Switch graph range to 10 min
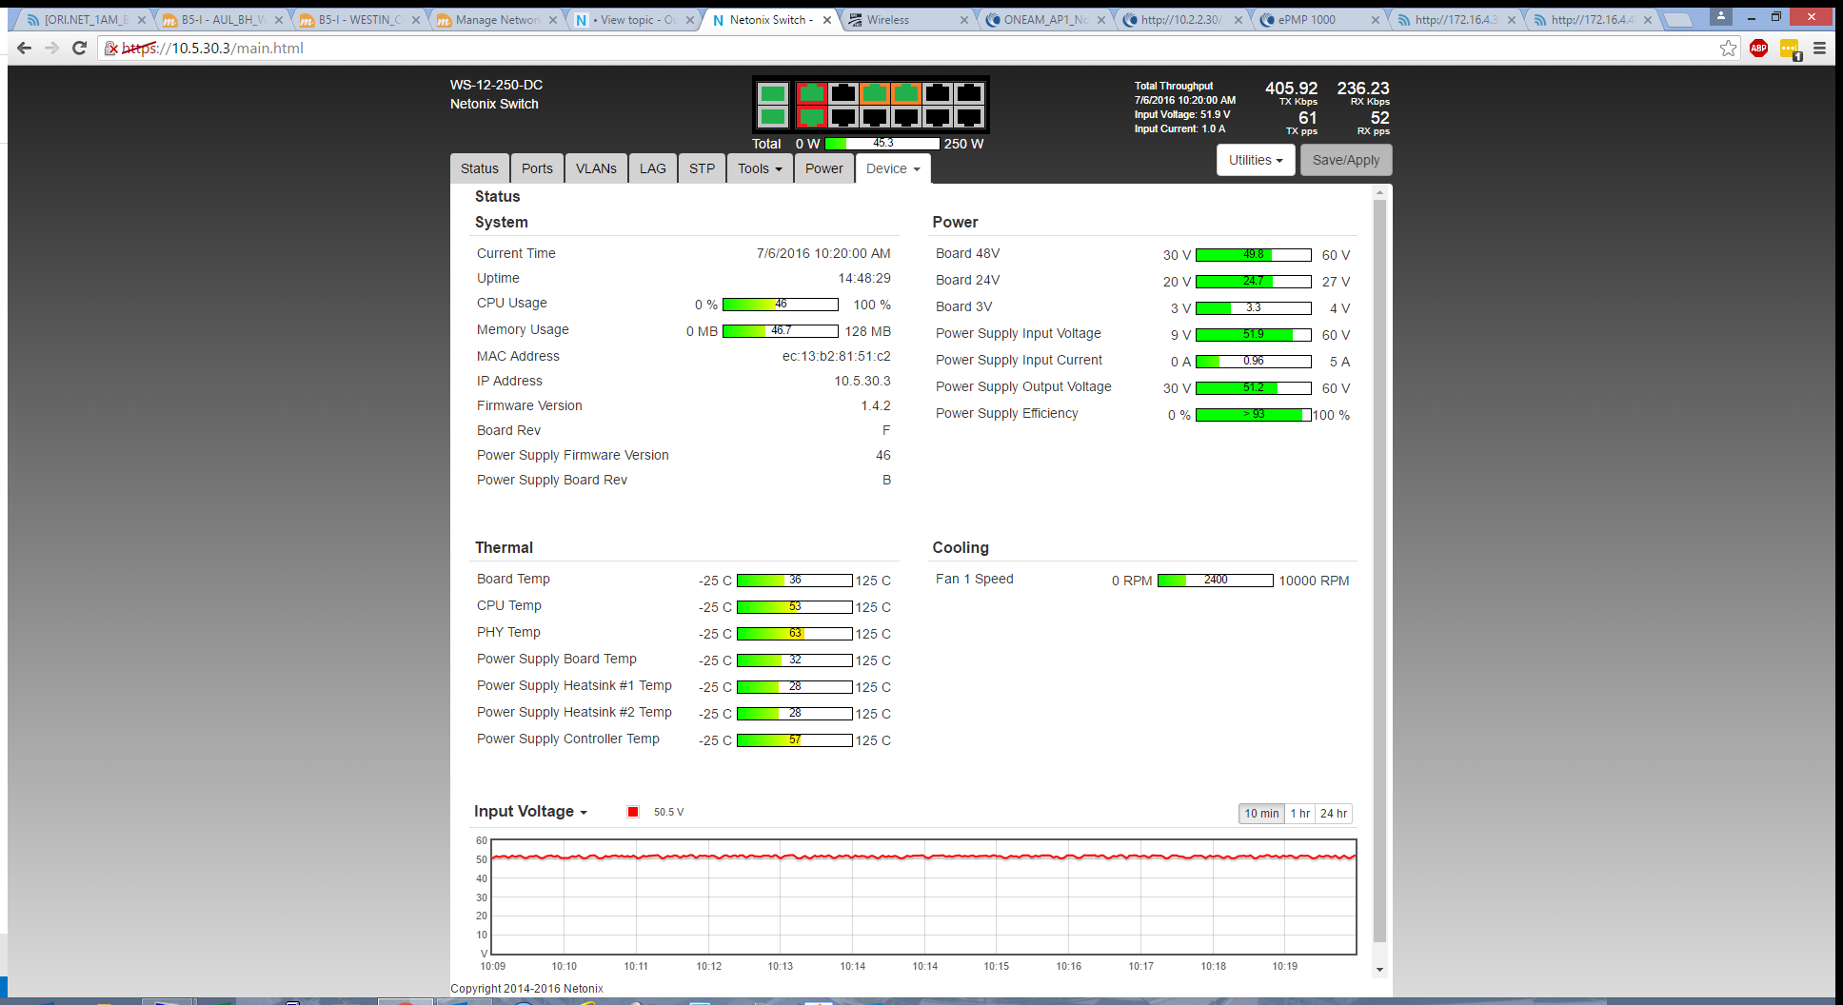This screenshot has width=1843, height=1005. 1260,814
